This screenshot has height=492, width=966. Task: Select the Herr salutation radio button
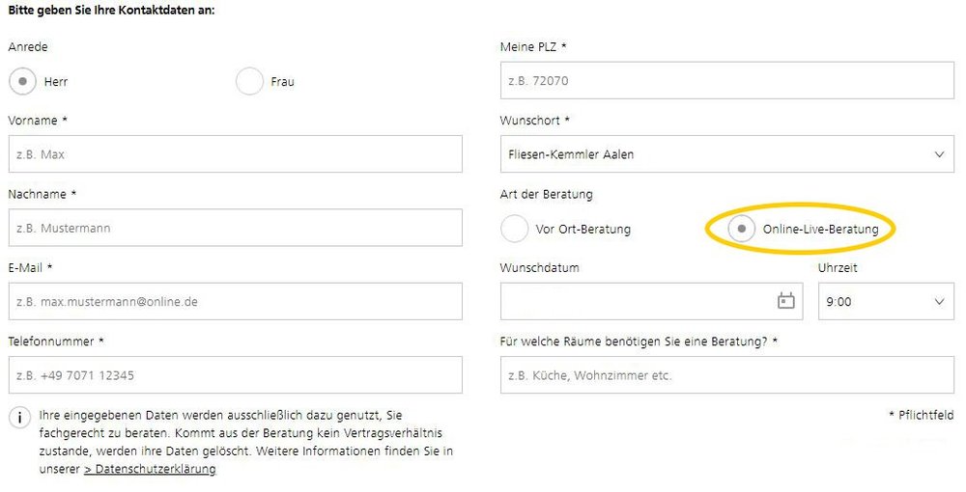(x=22, y=81)
